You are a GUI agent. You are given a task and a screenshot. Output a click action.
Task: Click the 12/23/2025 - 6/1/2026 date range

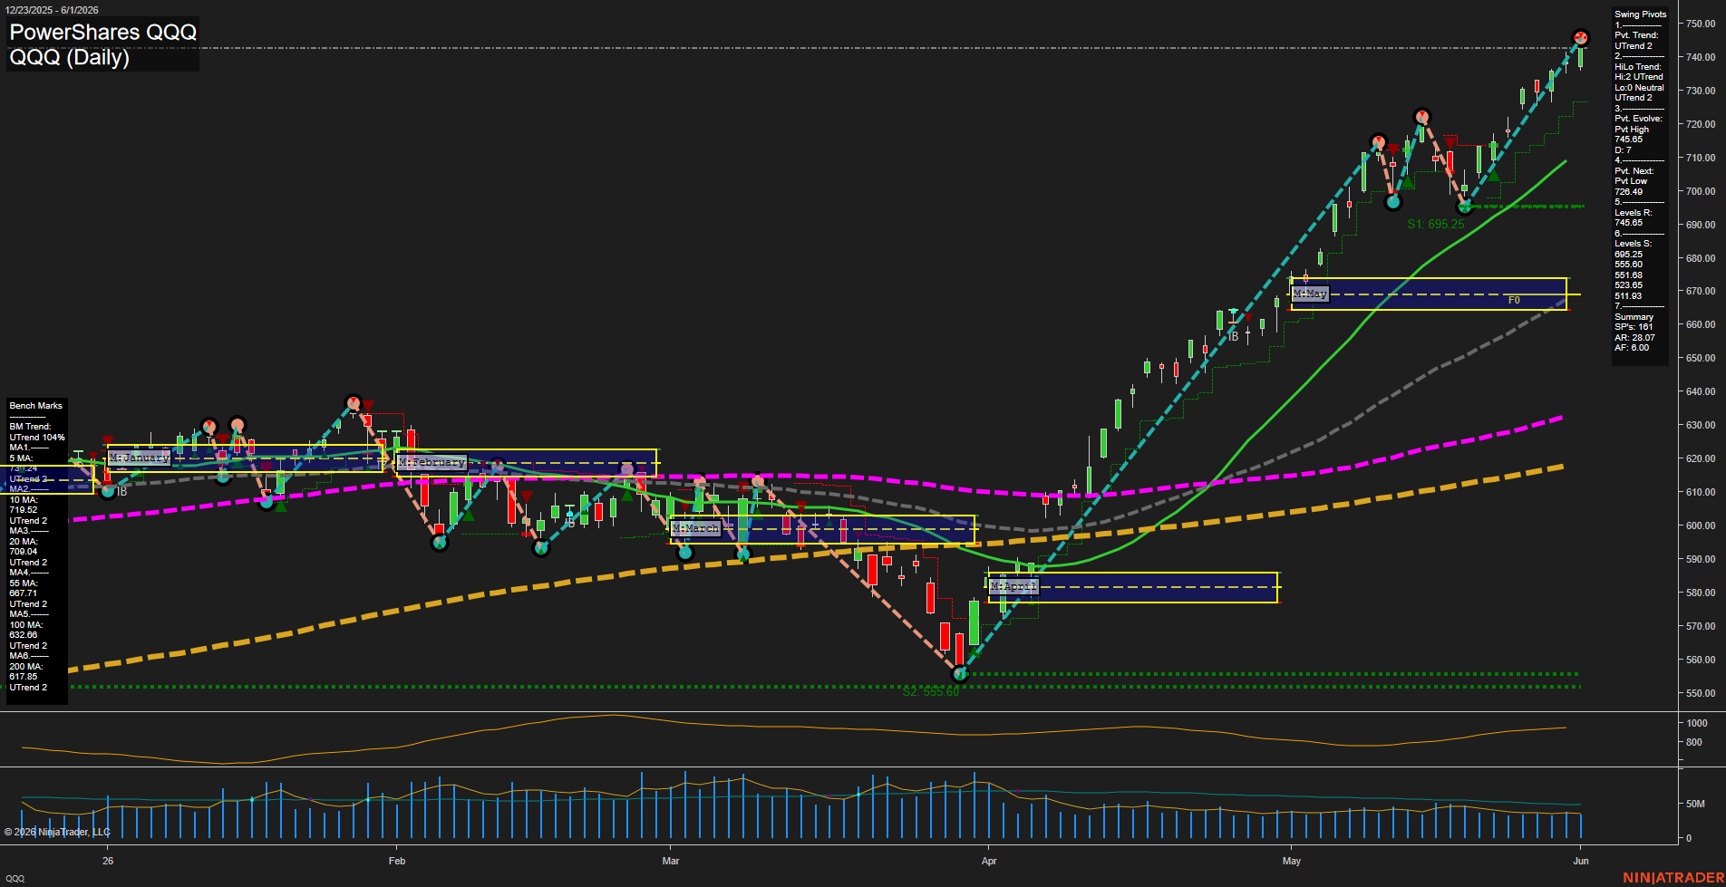tap(51, 10)
